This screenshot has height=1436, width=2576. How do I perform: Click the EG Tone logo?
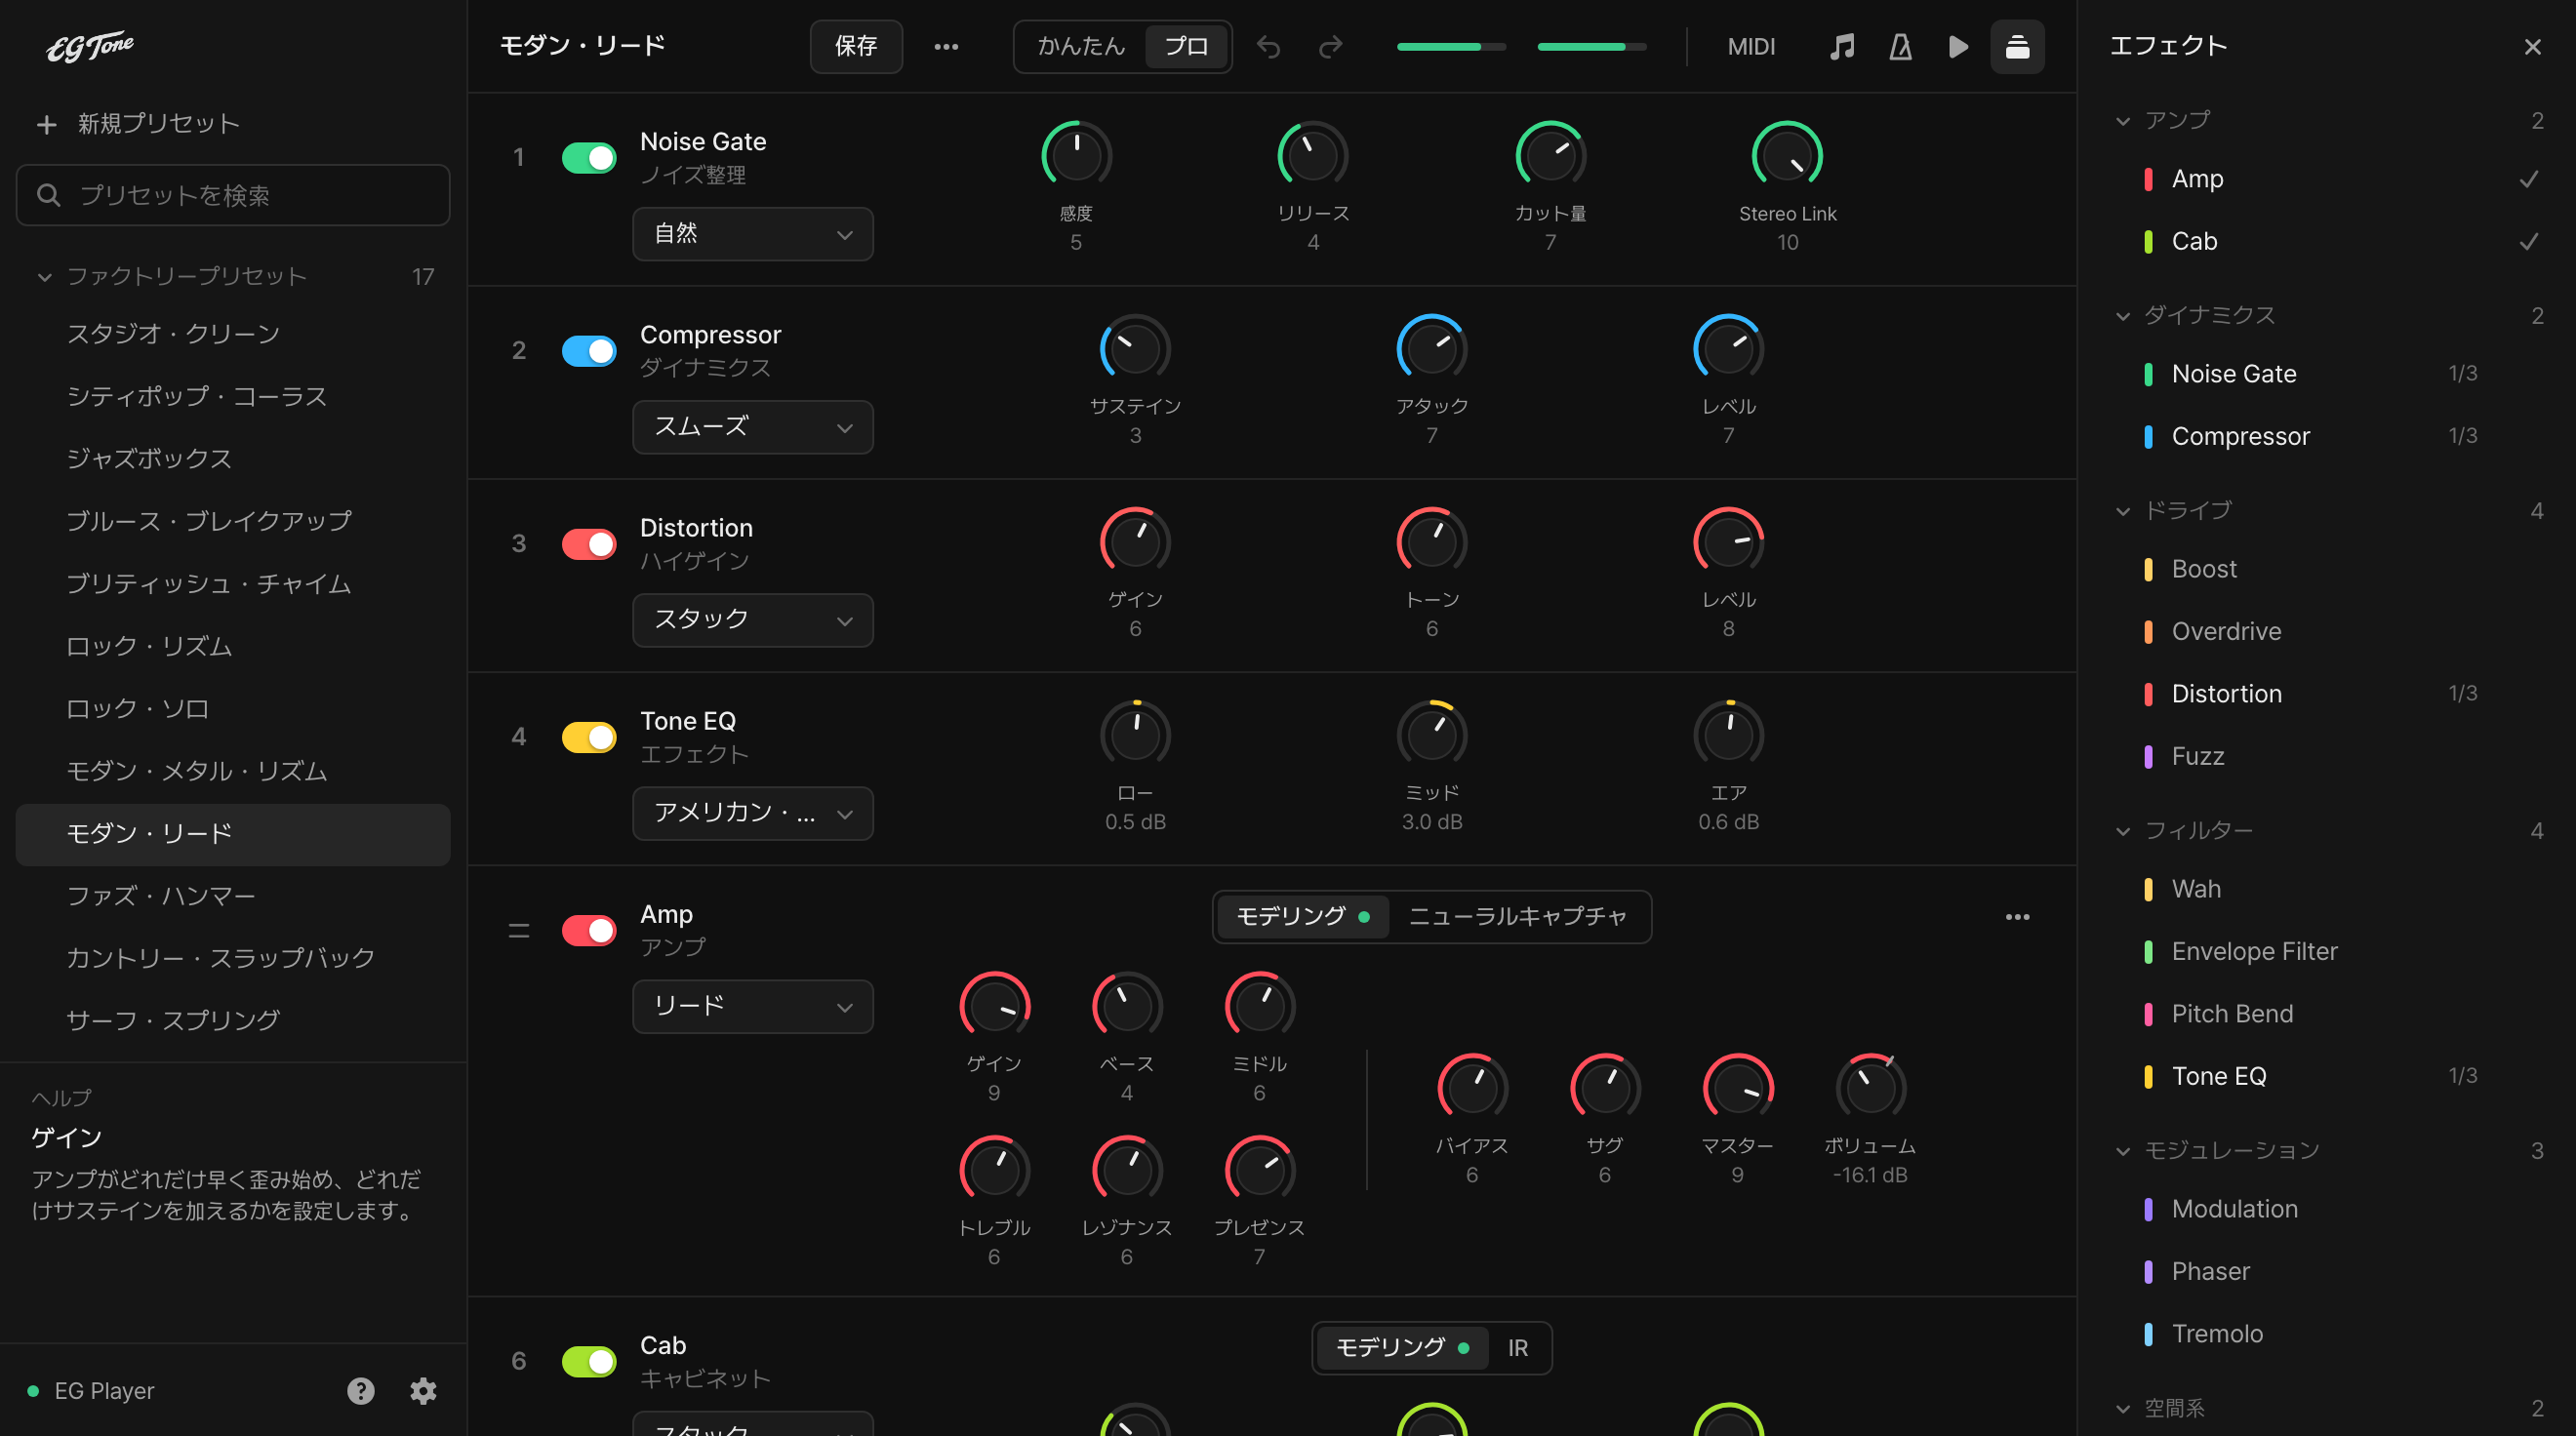[90, 46]
